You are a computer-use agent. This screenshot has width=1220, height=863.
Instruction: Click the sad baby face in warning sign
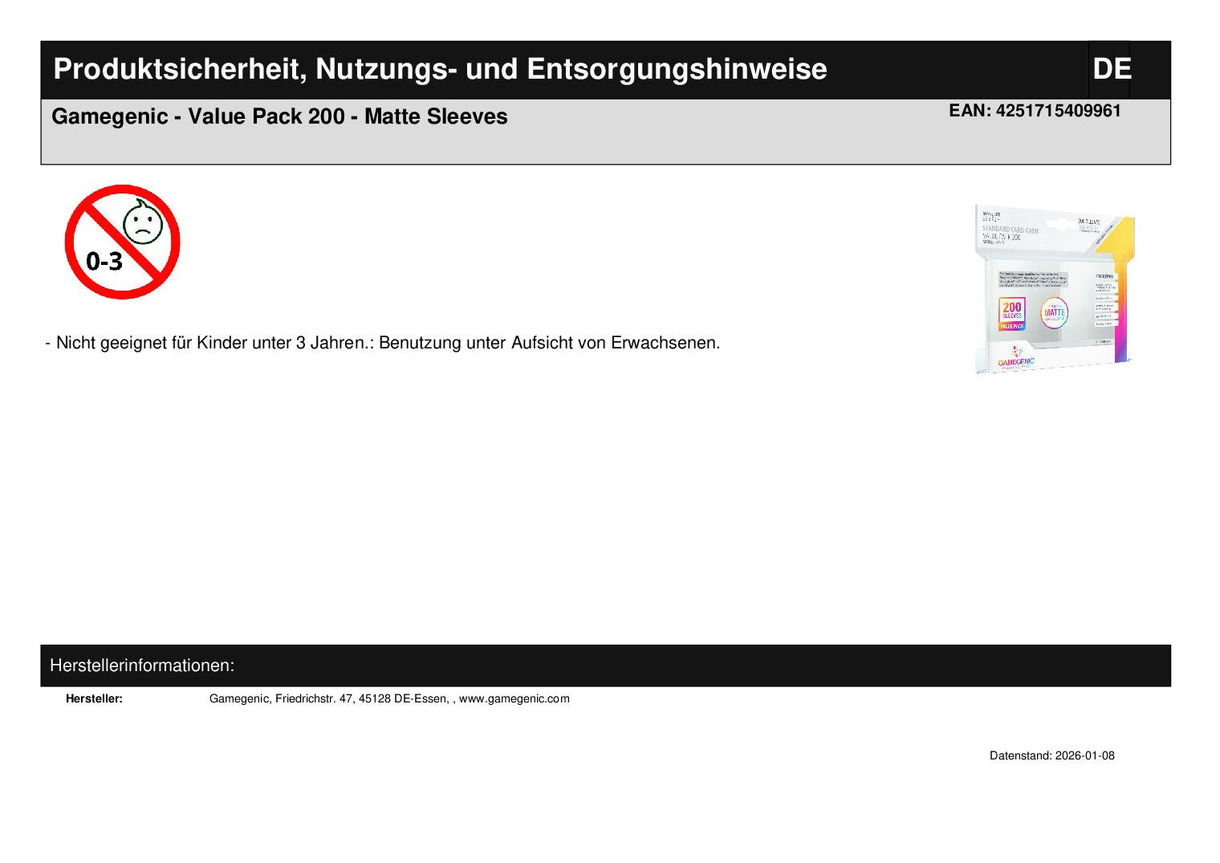142,225
